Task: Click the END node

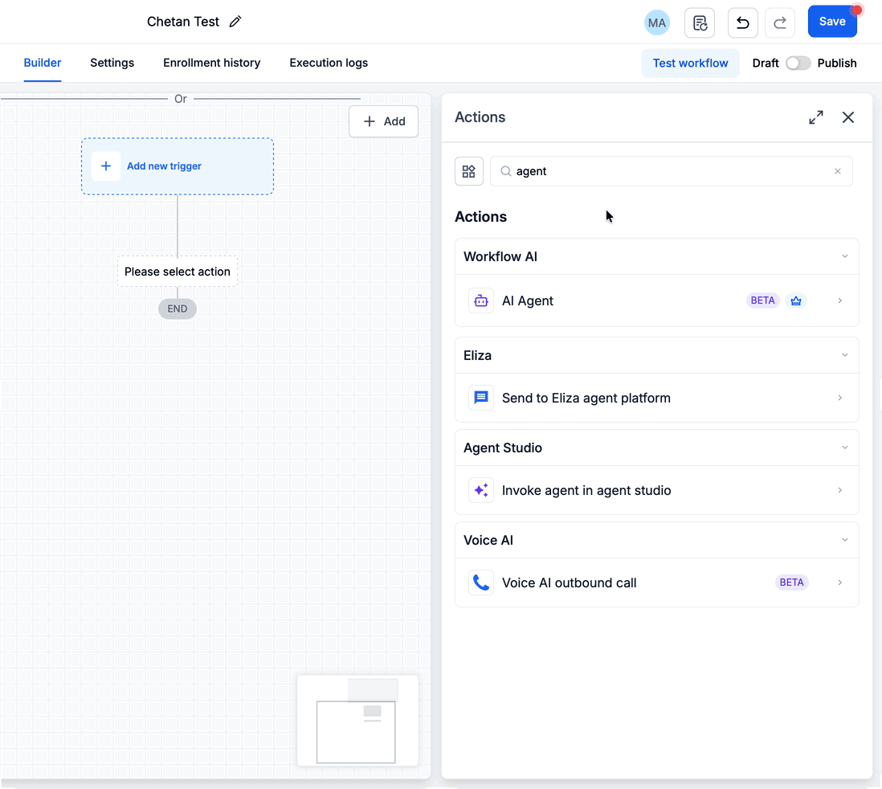Action: tap(178, 309)
